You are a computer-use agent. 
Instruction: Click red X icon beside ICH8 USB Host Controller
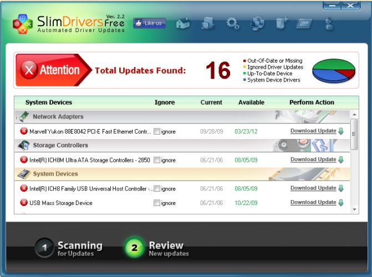pos(24,188)
